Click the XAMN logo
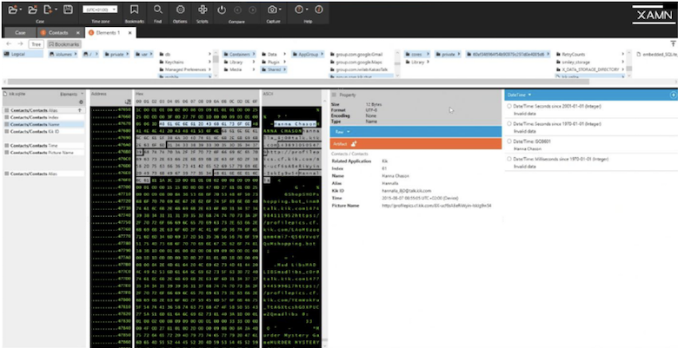Viewport: 678px width, 348px height. pyautogui.click(x=655, y=14)
